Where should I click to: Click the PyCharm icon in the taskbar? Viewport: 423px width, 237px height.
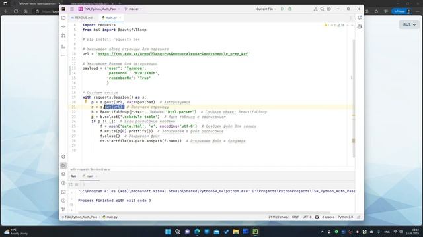click(x=255, y=232)
